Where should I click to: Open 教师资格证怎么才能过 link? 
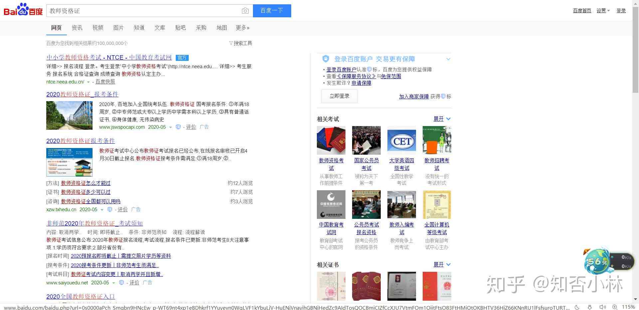[x=86, y=183]
